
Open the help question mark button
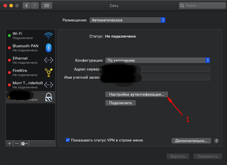[216, 141]
